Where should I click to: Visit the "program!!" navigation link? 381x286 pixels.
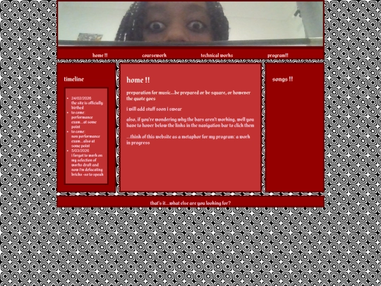(278, 55)
